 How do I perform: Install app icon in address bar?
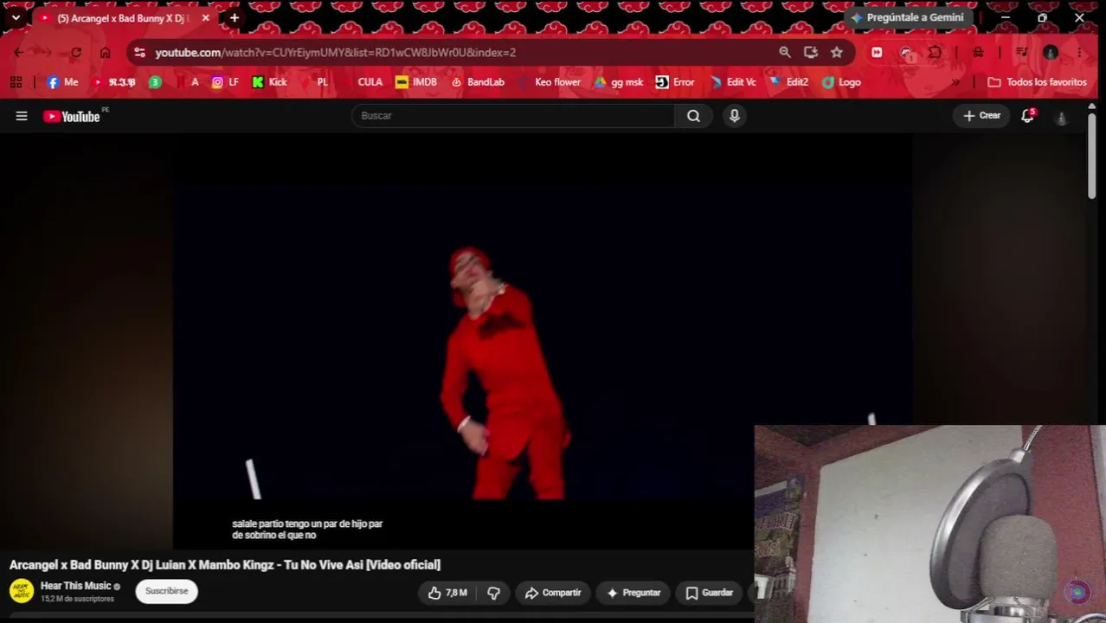tap(810, 53)
